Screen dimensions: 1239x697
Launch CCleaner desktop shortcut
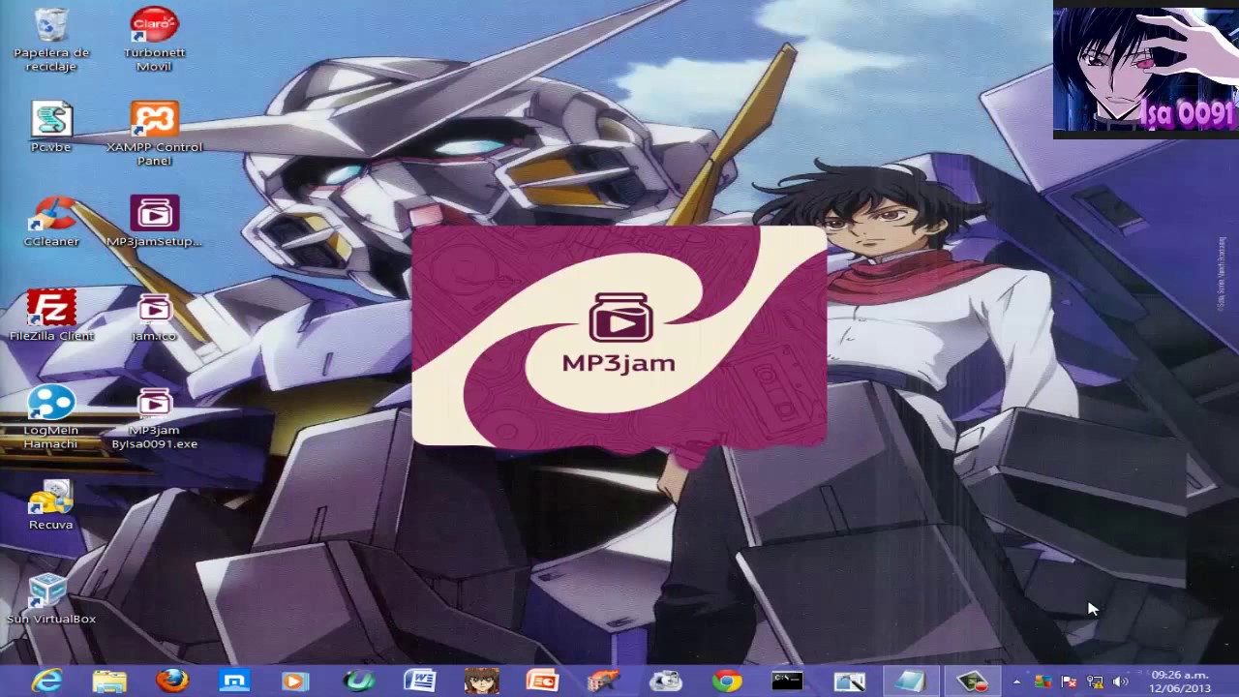coord(50,222)
